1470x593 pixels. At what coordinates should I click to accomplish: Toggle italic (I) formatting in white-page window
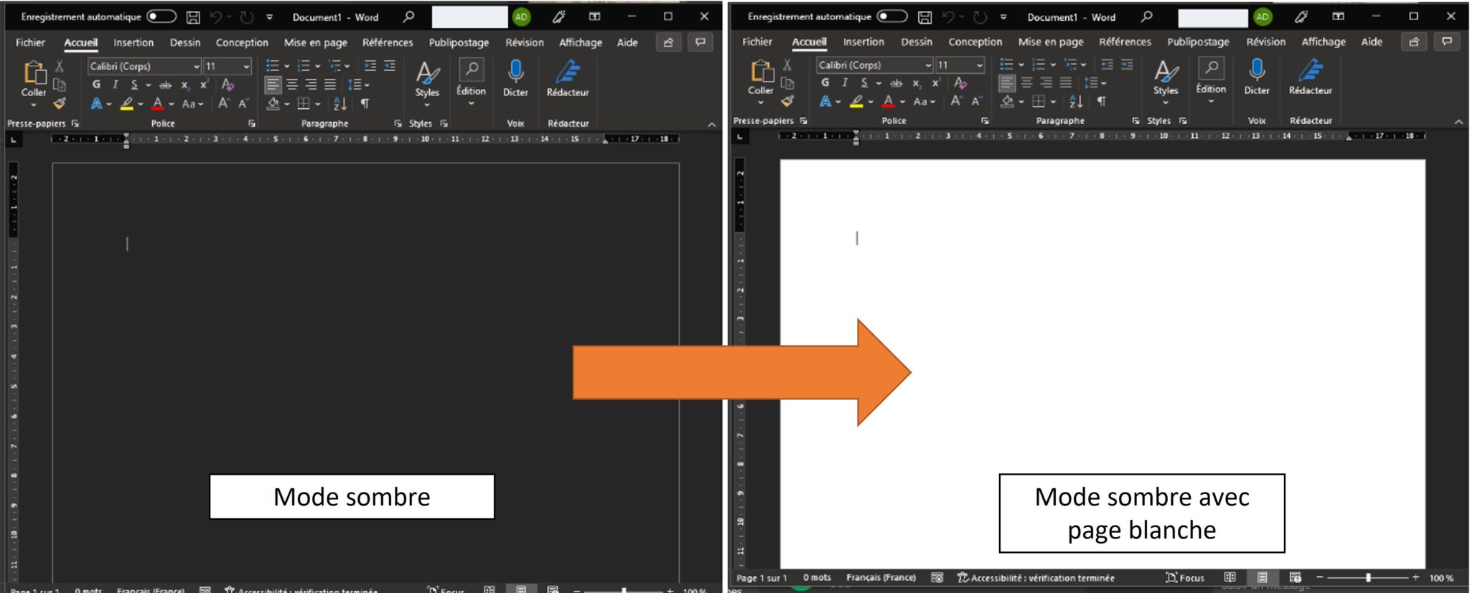pyautogui.click(x=845, y=82)
